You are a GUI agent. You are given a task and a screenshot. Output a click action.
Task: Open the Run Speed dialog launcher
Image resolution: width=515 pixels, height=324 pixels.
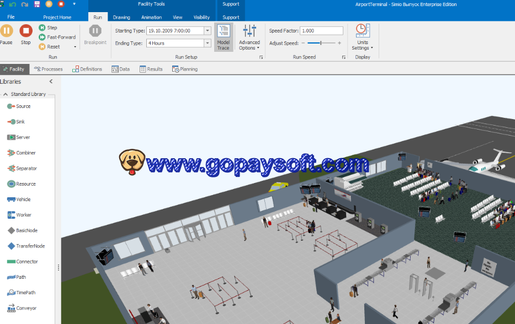(x=343, y=57)
